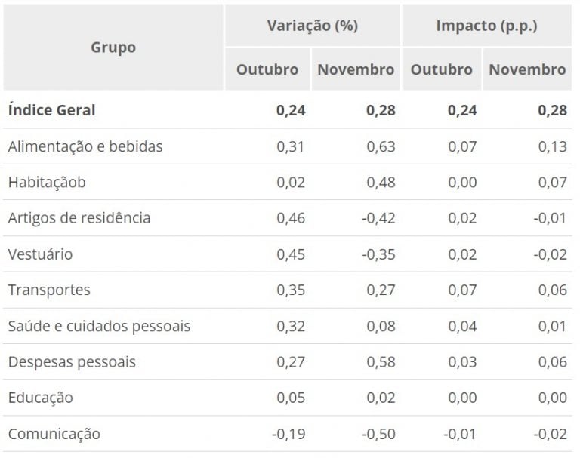The width and height of the screenshot is (580, 458).
Task: Click the -0,42 Artigos de residência value
Action: tap(378, 218)
